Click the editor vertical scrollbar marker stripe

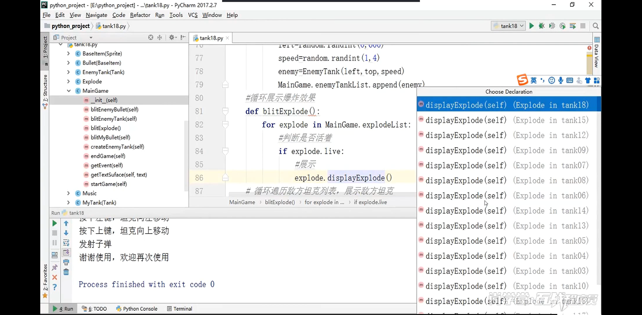(x=589, y=64)
